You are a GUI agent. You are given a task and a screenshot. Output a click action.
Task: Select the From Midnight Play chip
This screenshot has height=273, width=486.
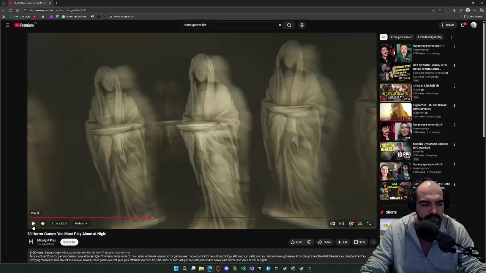coord(430,37)
